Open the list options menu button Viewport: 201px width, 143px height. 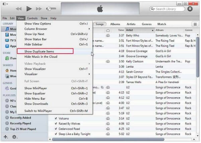(x=195, y=24)
